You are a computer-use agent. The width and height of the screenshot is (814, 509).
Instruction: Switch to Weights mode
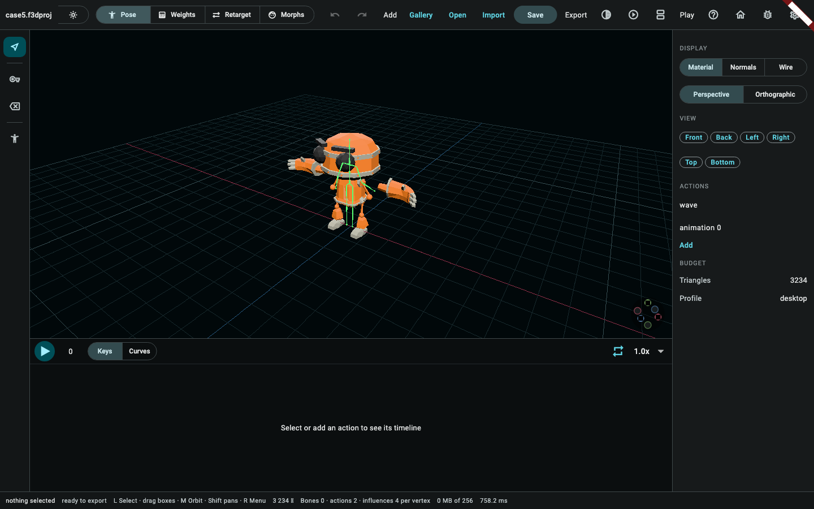click(x=177, y=15)
